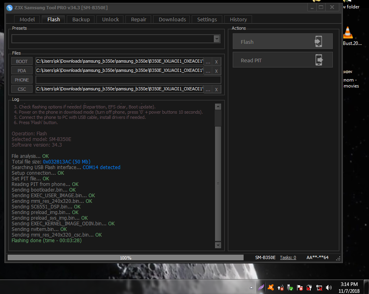Click the log scrollbar up arrow

click(x=218, y=106)
